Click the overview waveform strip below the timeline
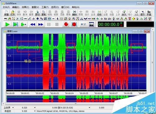The image size is (156, 114). click(x=76, y=99)
